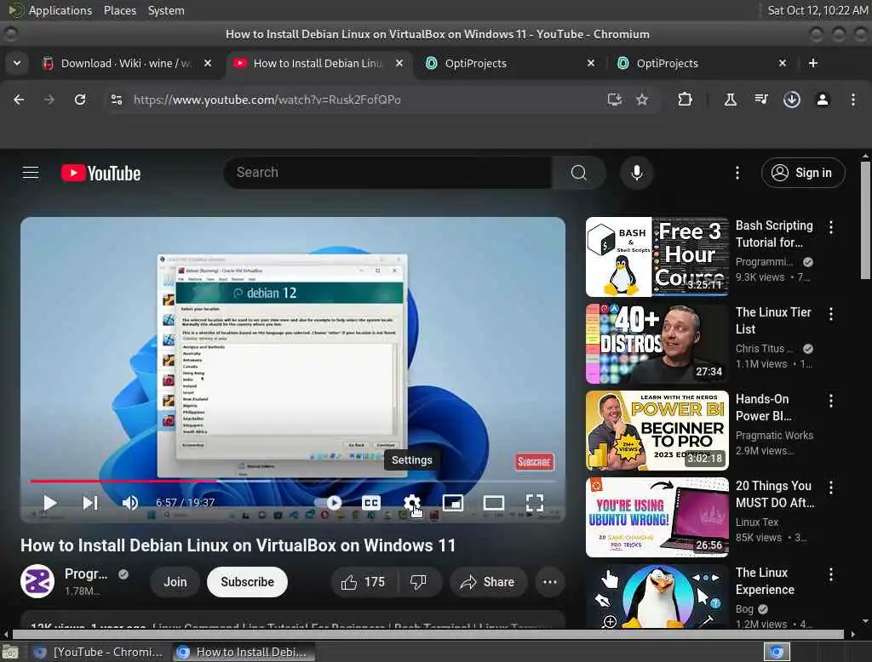Join the channel membership
The height and width of the screenshot is (662, 872).
175,582
